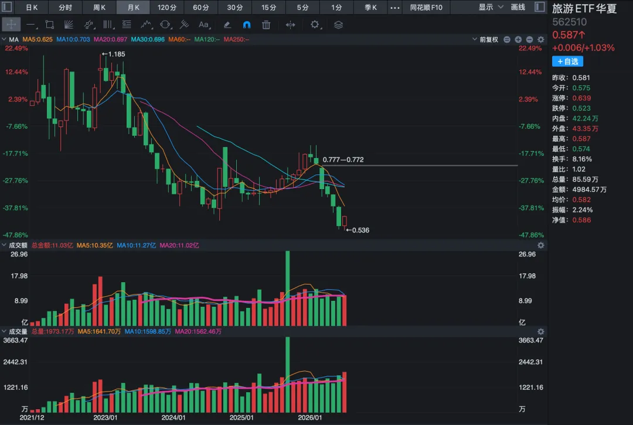Open the main chart MA settings gear
This screenshot has width=633, height=425.
540,40
